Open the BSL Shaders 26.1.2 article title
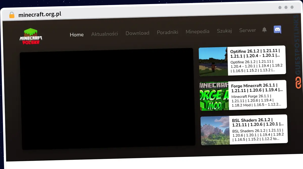Image resolution: width=303 pixels, height=169 pixels. [x=258, y=122]
